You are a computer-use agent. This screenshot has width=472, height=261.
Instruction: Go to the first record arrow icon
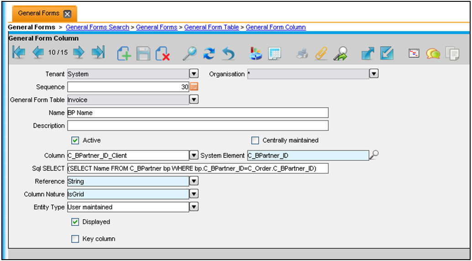(19, 53)
